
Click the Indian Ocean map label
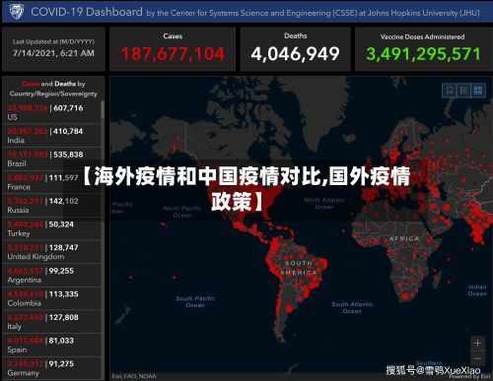(477, 290)
